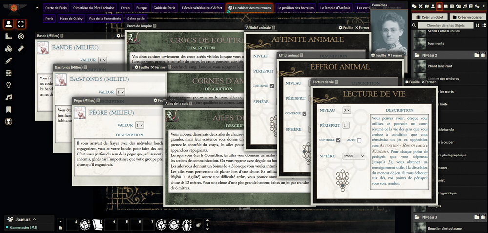The width and height of the screenshot is (488, 233).
Task: Uncheck Contrôle in Lecture de vie sheet
Action: (338, 140)
